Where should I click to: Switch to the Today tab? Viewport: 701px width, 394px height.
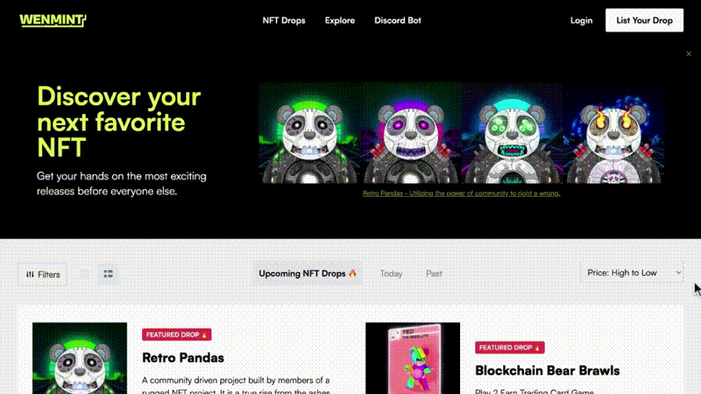[x=391, y=273]
